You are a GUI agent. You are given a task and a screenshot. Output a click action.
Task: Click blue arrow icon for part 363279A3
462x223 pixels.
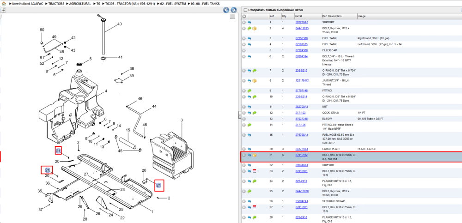point(249,22)
